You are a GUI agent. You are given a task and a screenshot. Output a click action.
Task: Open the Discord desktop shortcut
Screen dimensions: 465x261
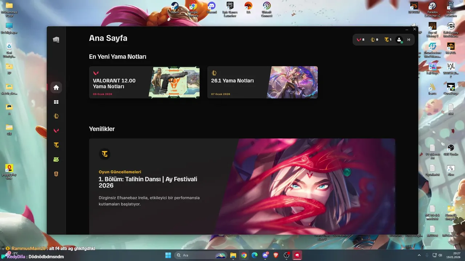pos(211,8)
